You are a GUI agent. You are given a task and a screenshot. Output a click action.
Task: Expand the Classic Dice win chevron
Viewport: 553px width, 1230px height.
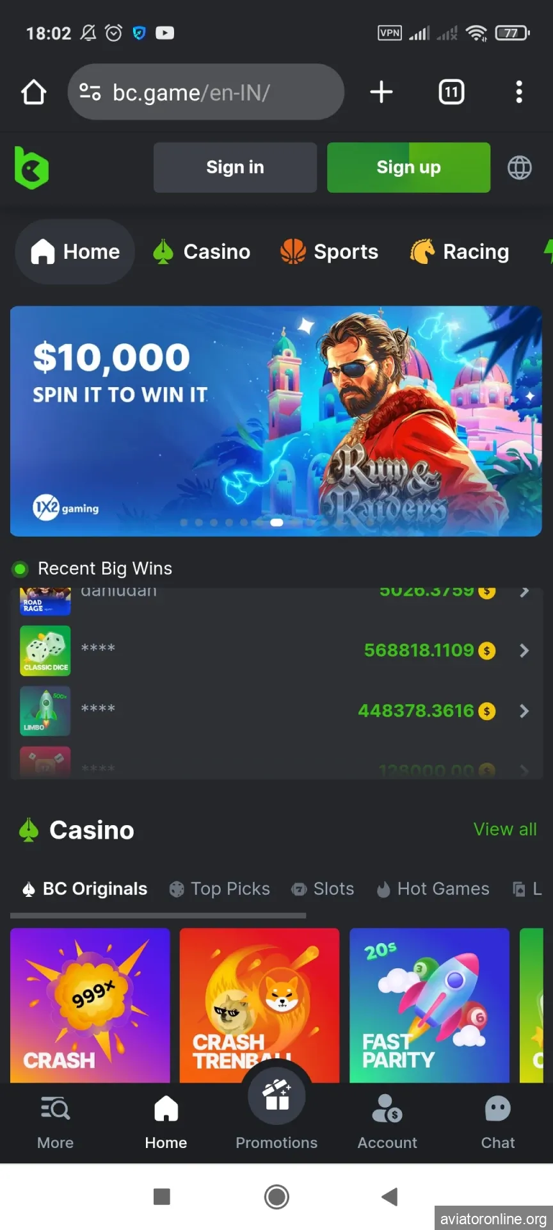tap(524, 651)
